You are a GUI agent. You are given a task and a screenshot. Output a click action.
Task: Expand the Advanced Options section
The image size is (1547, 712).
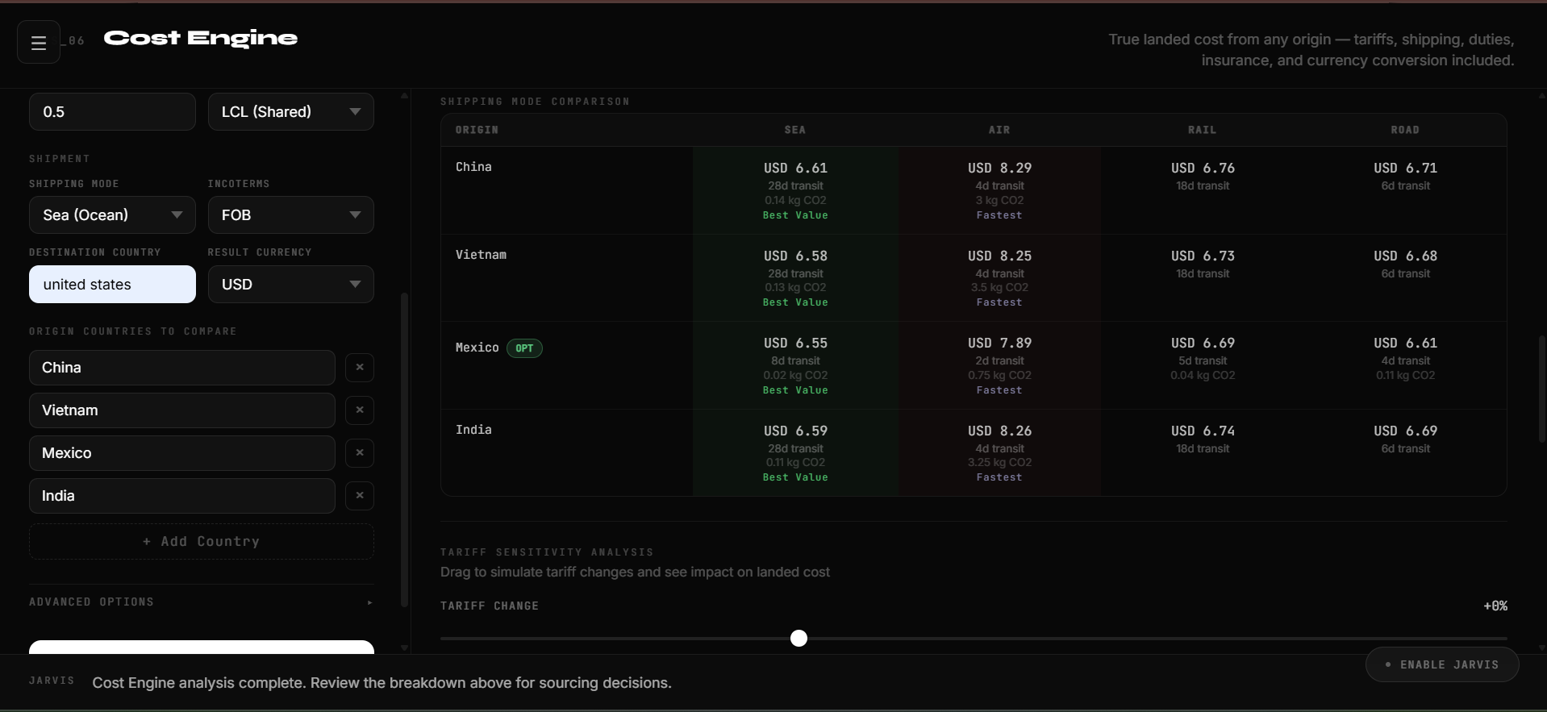(202, 602)
